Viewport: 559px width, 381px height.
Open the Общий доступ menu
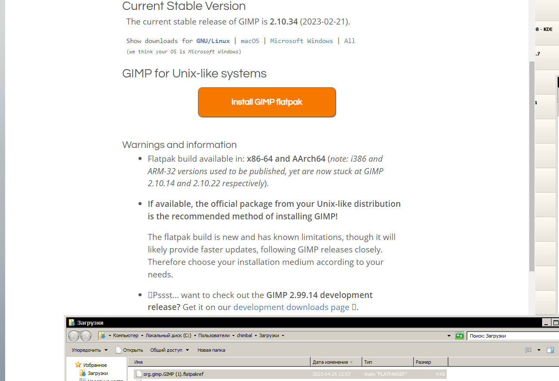point(170,350)
